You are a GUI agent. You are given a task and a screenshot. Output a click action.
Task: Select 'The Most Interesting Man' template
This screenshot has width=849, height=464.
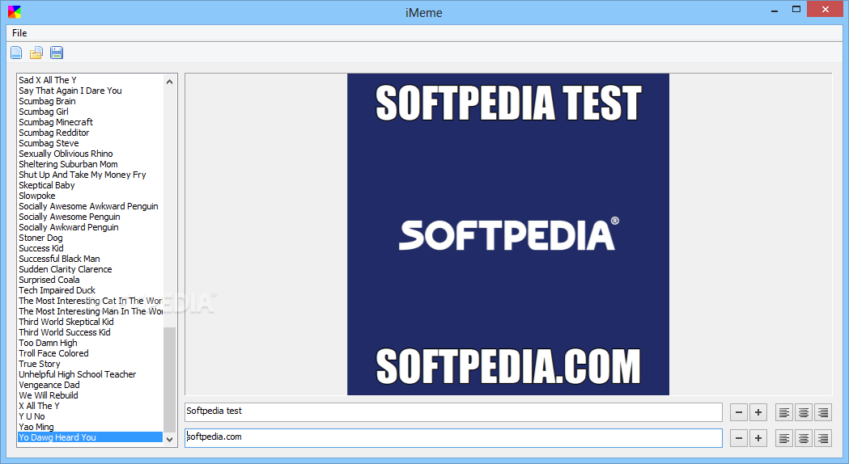tap(90, 311)
